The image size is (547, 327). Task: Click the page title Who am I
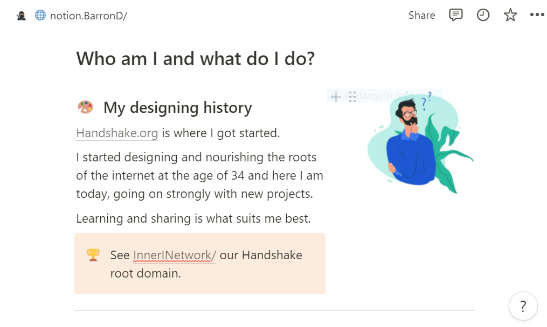pyautogui.click(x=195, y=59)
